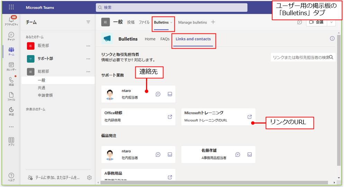
Task: Click the 総務部 team avatar in header
Action: click(105, 22)
